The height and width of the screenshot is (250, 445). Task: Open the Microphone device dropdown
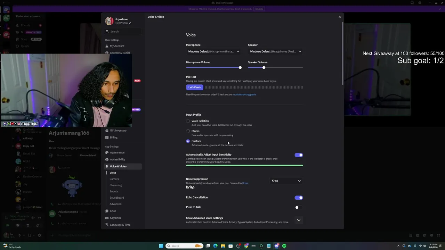(213, 51)
